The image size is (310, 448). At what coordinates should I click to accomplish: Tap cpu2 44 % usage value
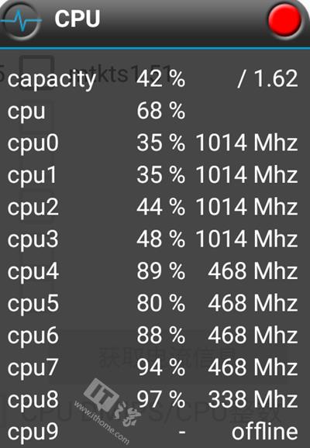click(161, 207)
